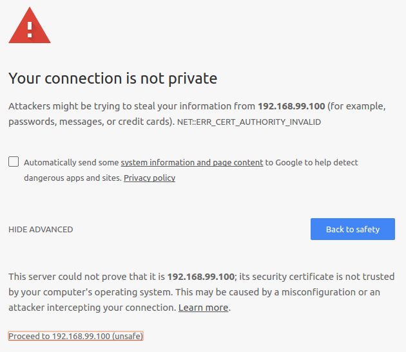The image size is (406, 352).
Task: Enable the automatic system information reporting checkbox
Action: point(14,162)
